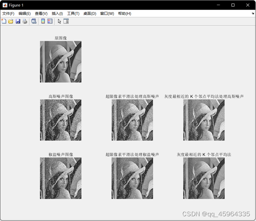Click the New Figure toolbar icon
The width and height of the screenshot is (256, 221).
click(x=4, y=21)
